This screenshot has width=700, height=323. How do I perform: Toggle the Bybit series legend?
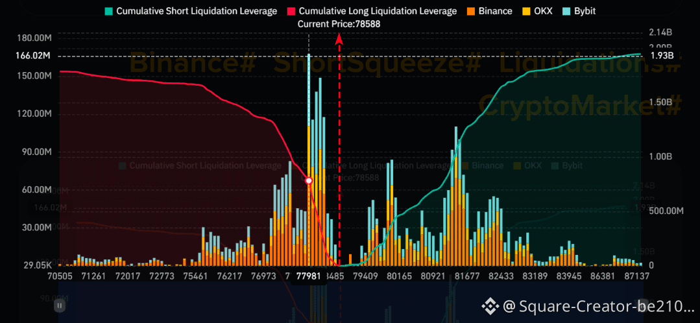click(579, 11)
